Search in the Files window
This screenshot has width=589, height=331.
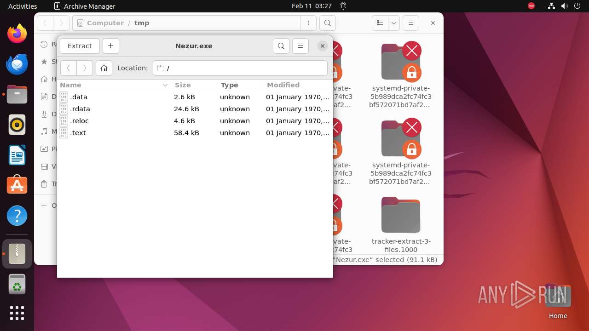pyautogui.click(x=327, y=23)
